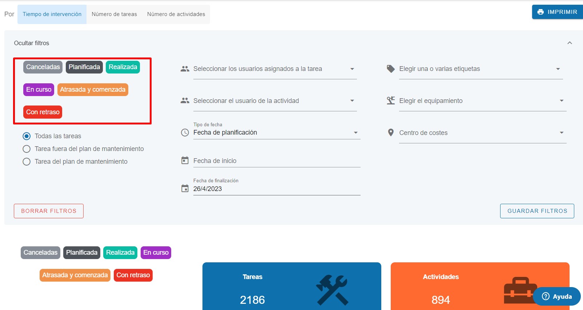Click the question mark help icon
Viewport: 583px width, 310px height.
point(546,297)
